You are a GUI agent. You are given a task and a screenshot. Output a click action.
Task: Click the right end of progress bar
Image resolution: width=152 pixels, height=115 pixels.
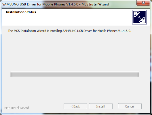pos(138,74)
